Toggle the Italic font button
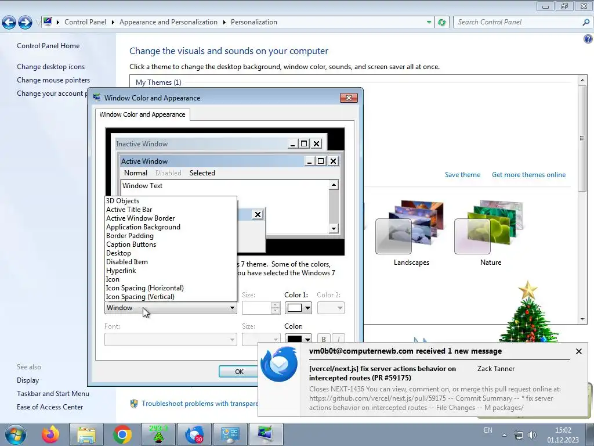Image resolution: width=594 pixels, height=446 pixels. tap(338, 339)
